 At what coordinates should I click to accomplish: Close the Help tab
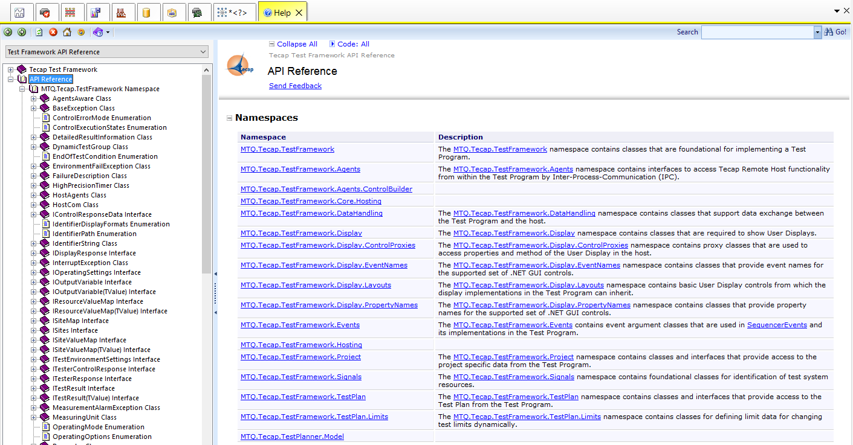[x=300, y=13]
